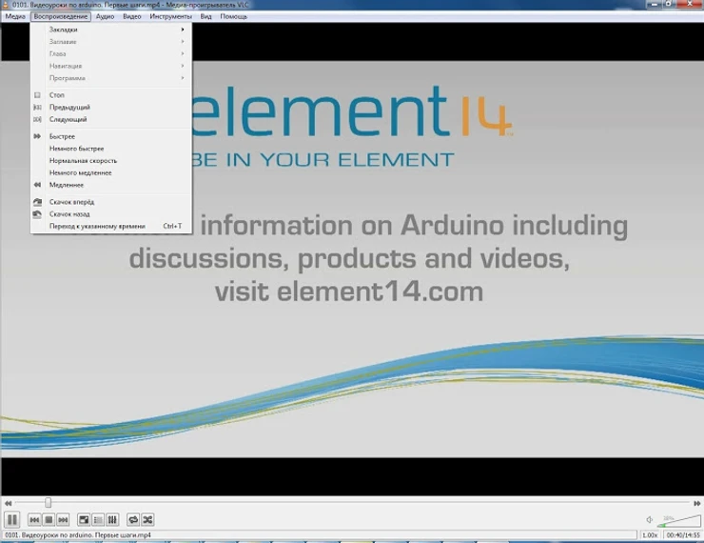Click the stop playback toolbar button

click(x=49, y=520)
